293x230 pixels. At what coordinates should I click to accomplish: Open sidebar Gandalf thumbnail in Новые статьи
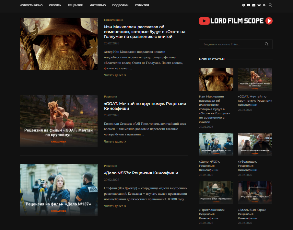(x=216, y=80)
